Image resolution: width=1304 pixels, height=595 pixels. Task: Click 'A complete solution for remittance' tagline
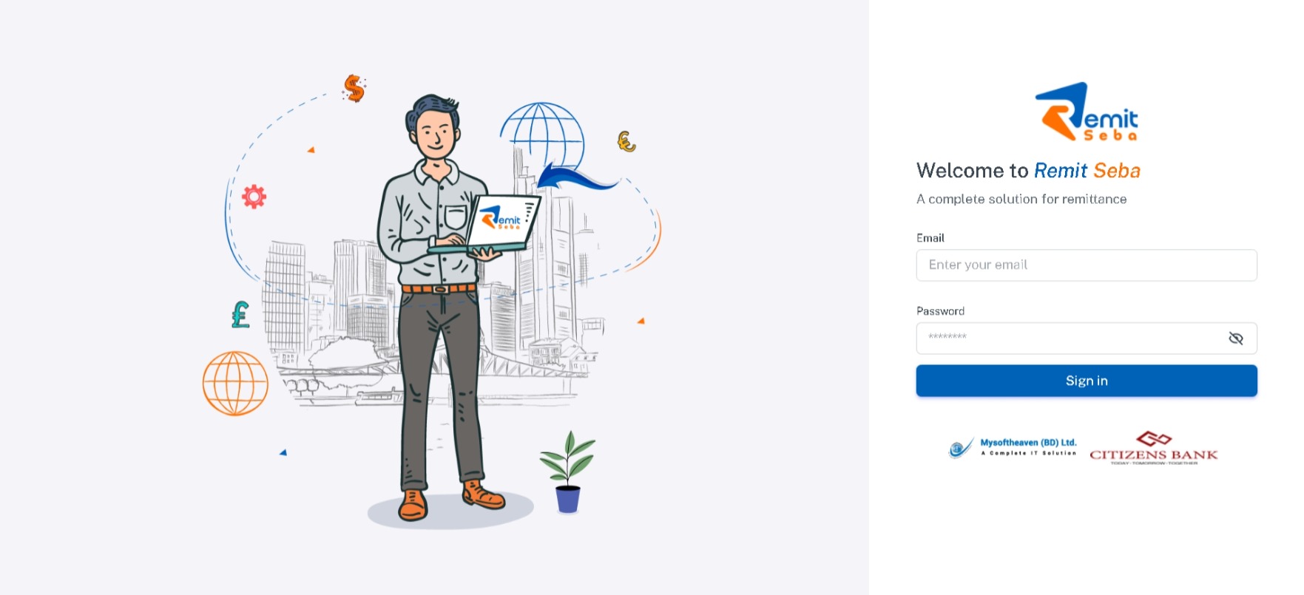[x=1021, y=199]
